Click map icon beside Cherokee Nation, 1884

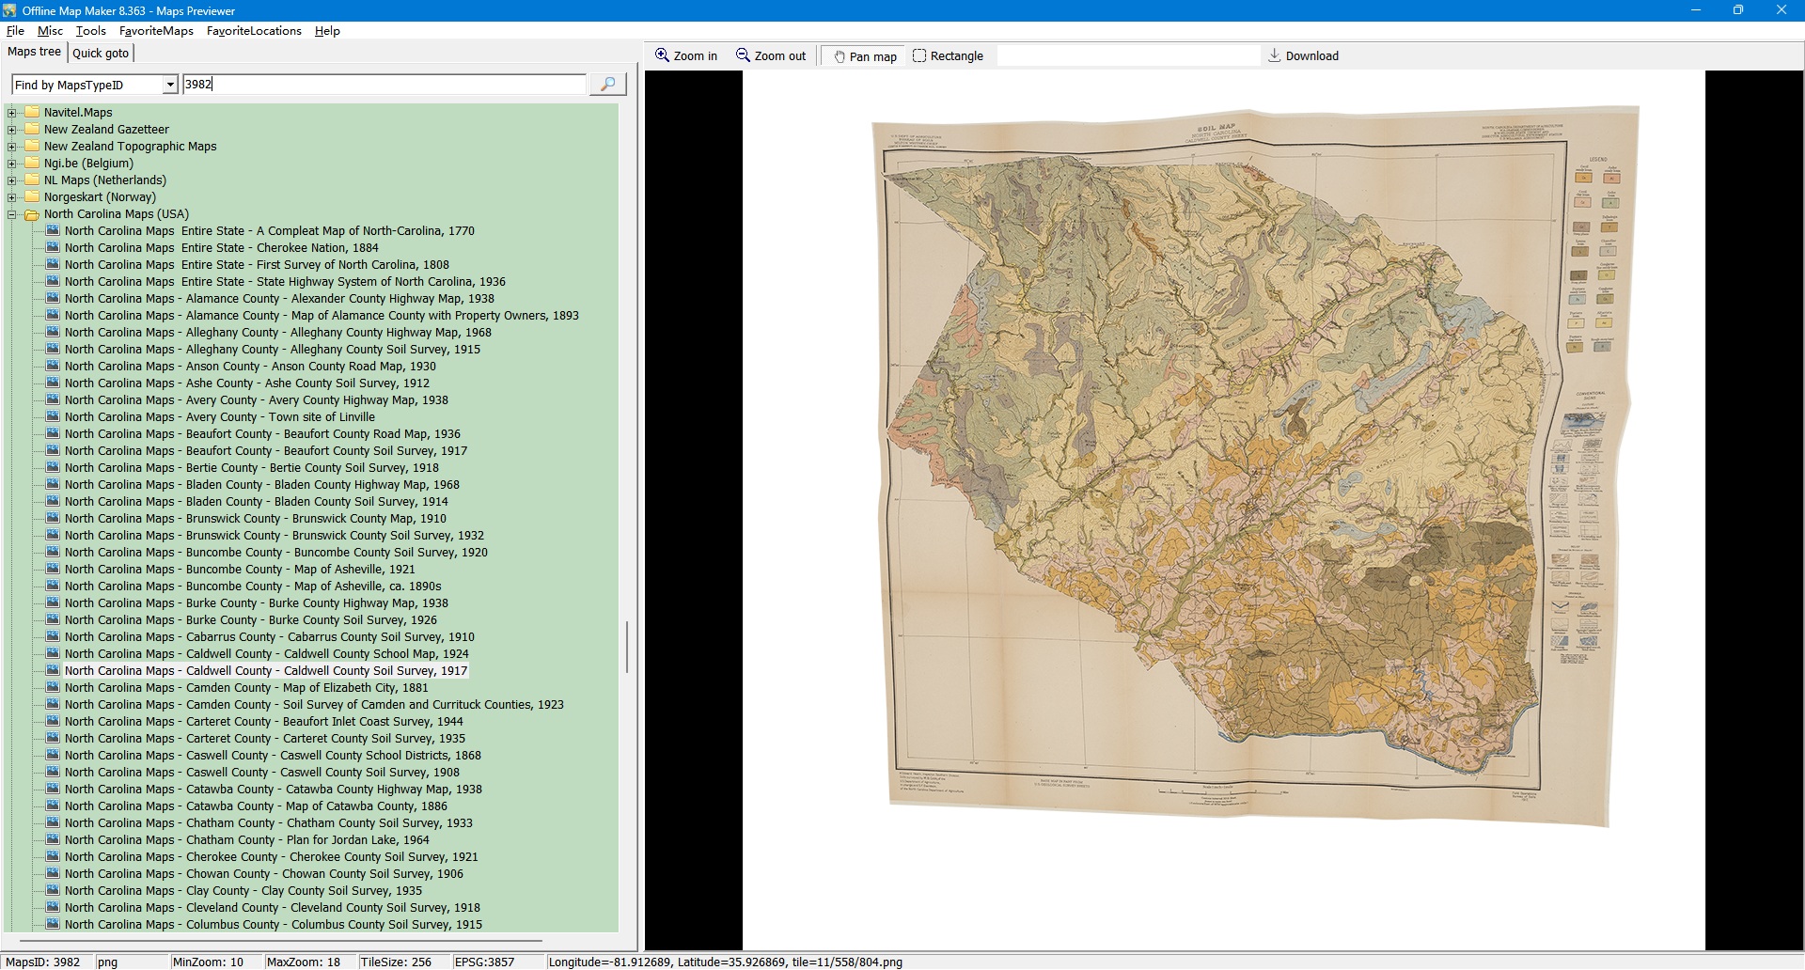pos(53,248)
